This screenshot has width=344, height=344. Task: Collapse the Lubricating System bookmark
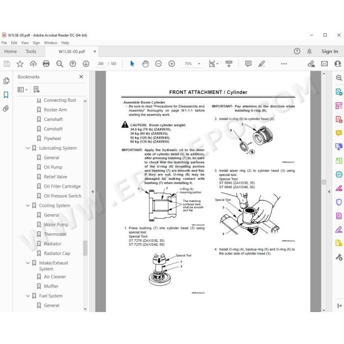28,148
